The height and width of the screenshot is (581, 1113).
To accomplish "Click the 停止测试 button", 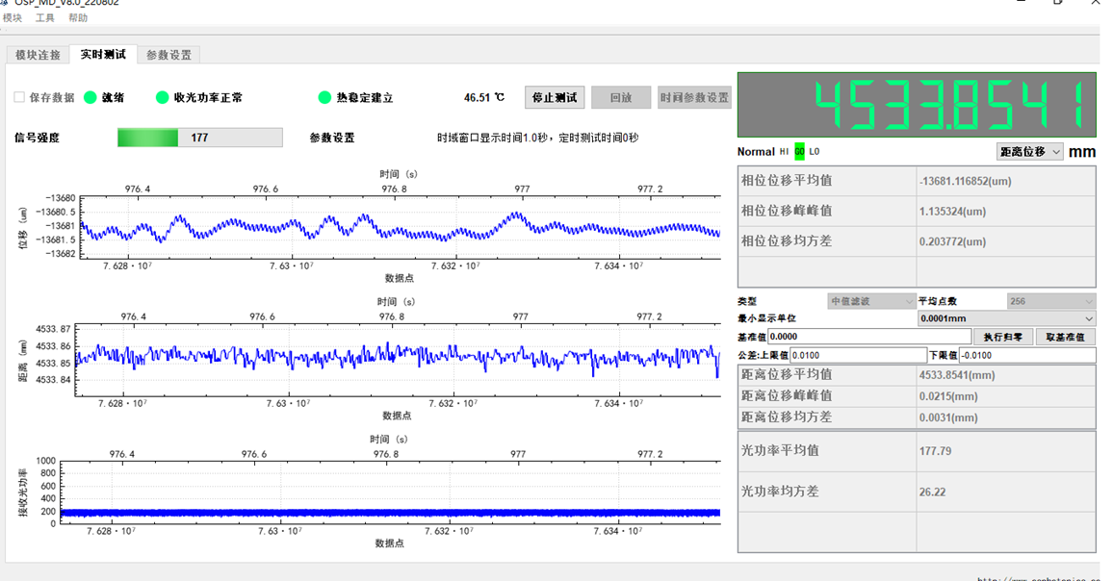I will coord(555,97).
